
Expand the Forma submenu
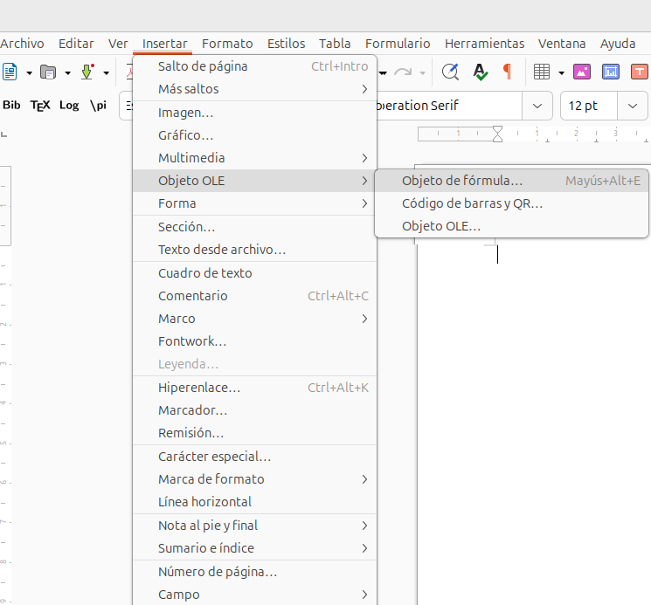pos(254,203)
